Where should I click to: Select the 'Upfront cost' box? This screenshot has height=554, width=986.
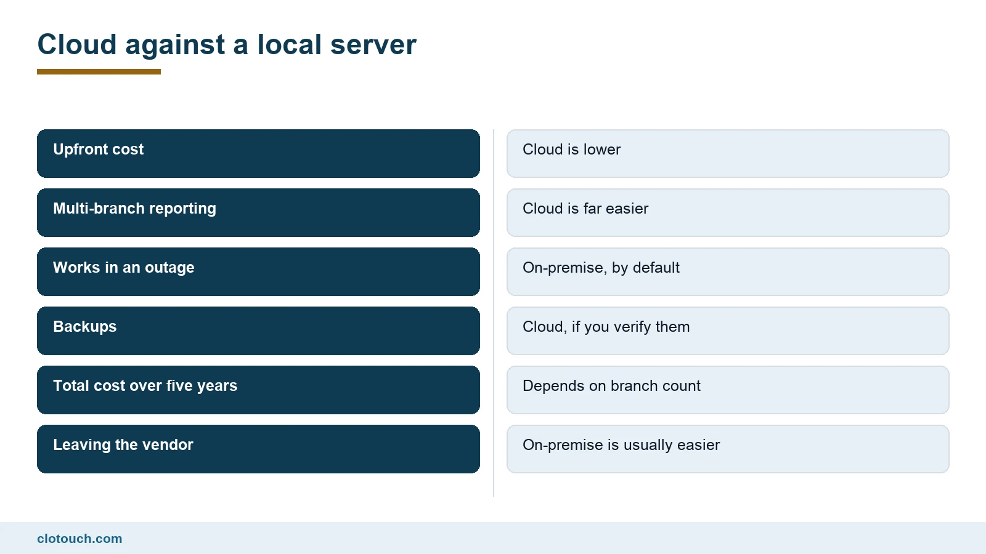258,153
